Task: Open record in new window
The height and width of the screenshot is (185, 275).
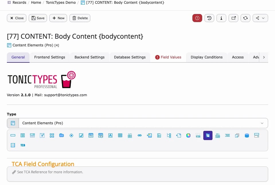Action: pyautogui.click(x=233, y=18)
